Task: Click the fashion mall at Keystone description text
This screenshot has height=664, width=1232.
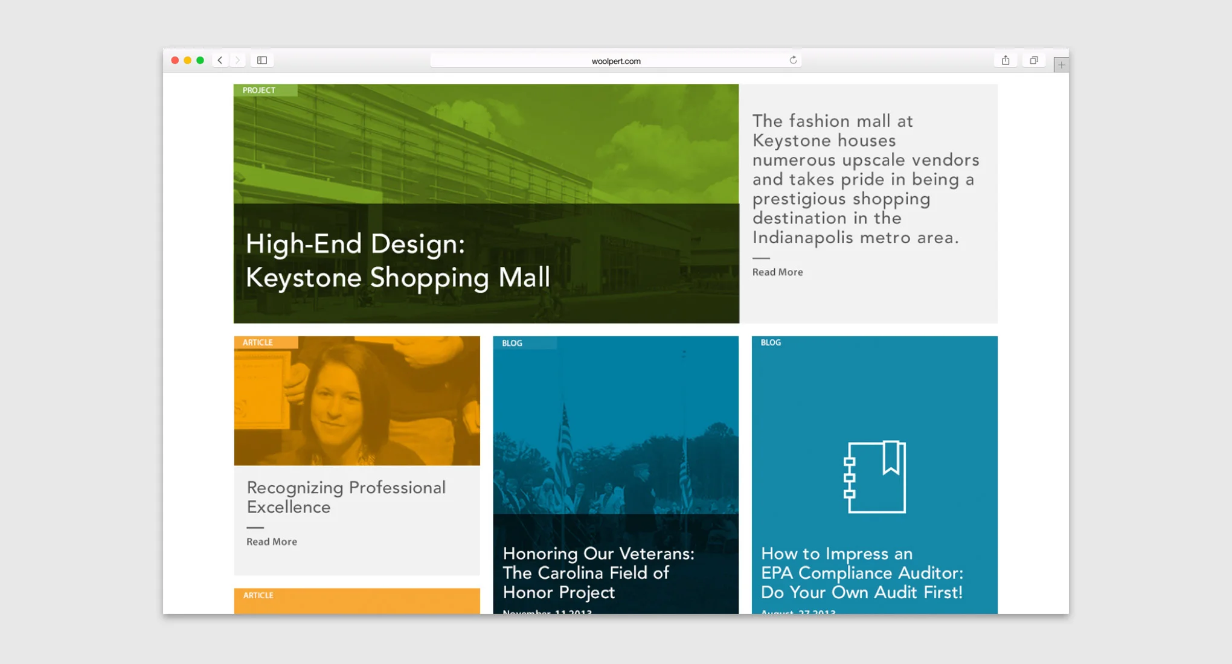Action: coord(865,179)
